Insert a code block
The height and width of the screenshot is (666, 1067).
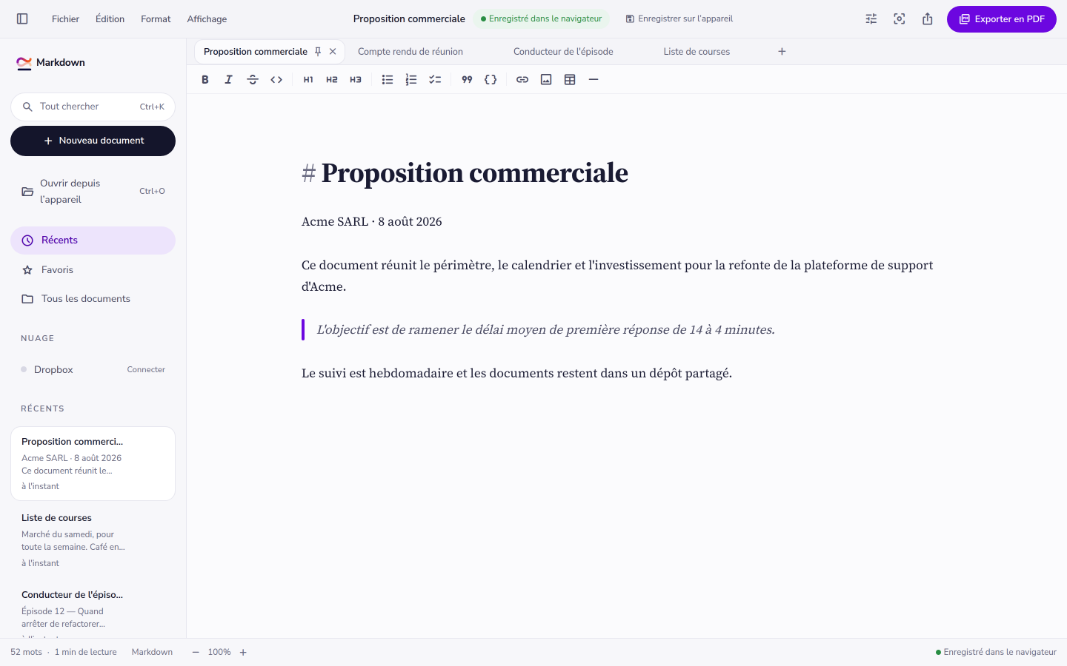pos(491,80)
